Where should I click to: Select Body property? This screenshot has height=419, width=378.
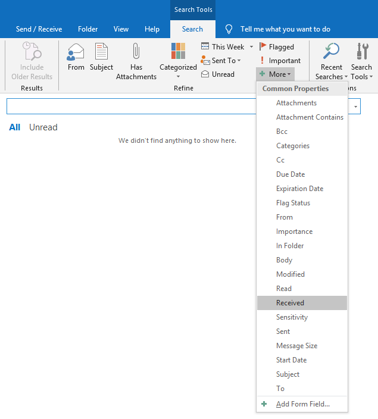tap(302, 260)
